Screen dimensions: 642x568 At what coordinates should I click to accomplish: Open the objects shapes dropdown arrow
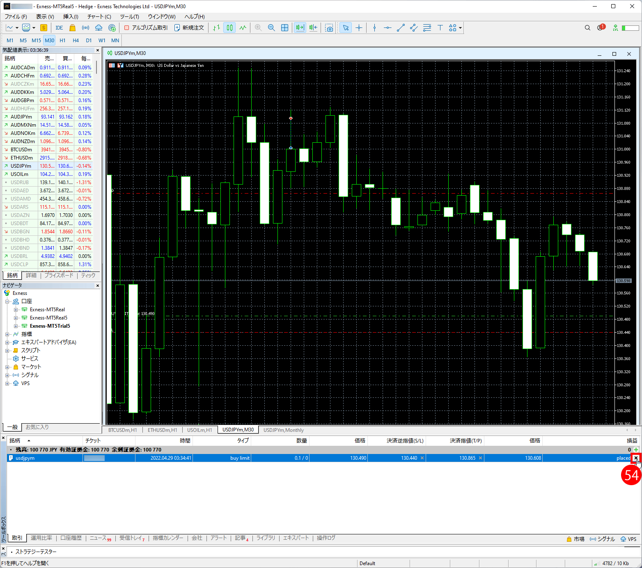tap(461, 28)
